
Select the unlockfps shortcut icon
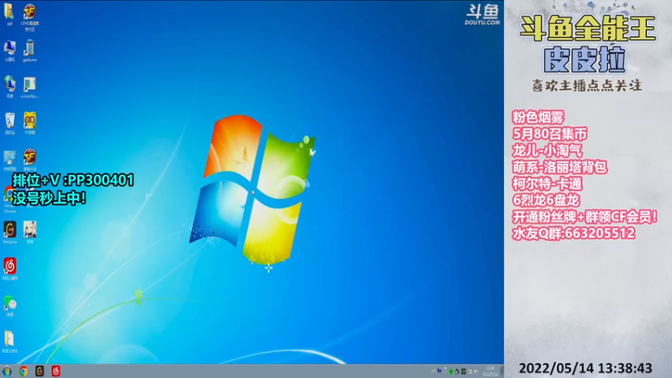click(x=29, y=87)
